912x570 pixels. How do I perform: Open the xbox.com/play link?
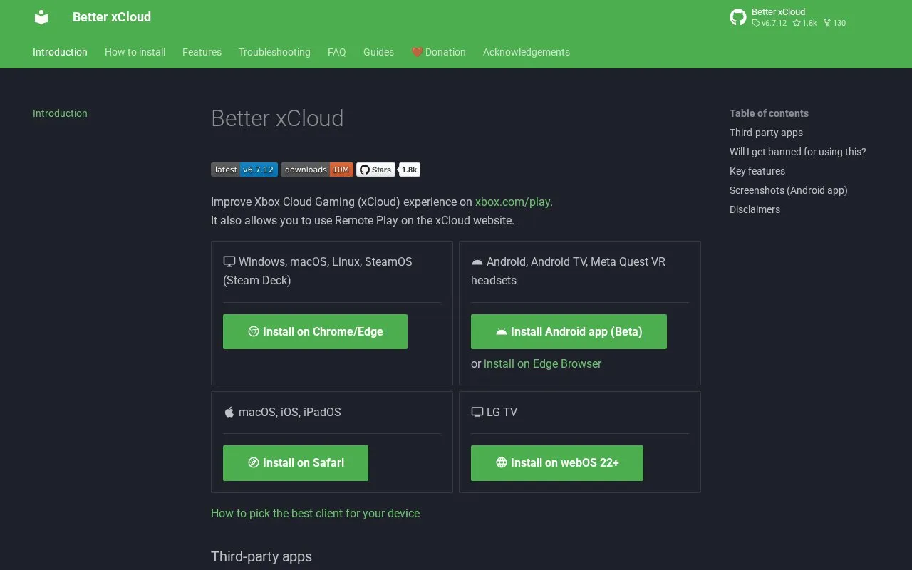[x=512, y=202]
